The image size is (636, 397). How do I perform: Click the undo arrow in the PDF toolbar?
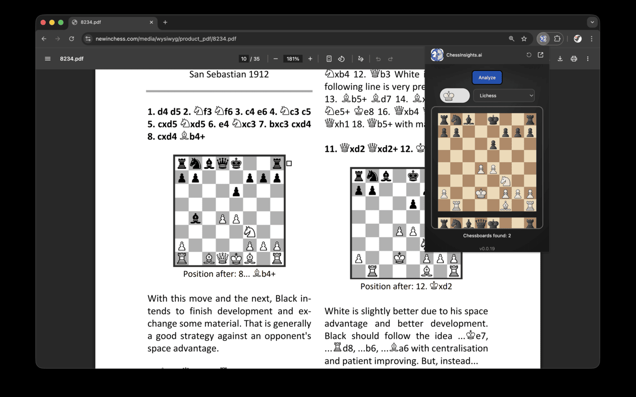tap(378, 59)
